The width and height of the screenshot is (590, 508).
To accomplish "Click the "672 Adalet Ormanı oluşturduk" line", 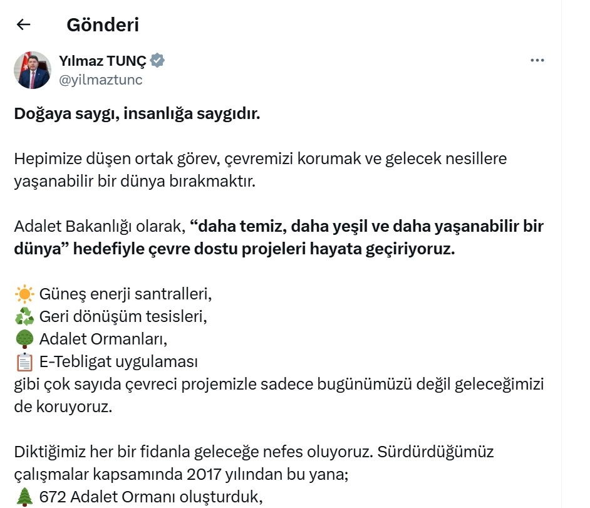I will tap(148, 498).
